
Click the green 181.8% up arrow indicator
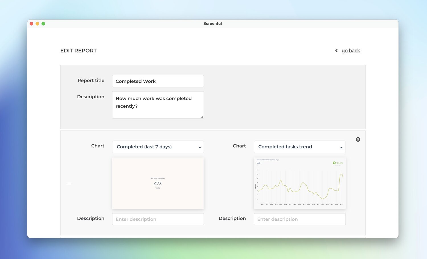(x=334, y=163)
